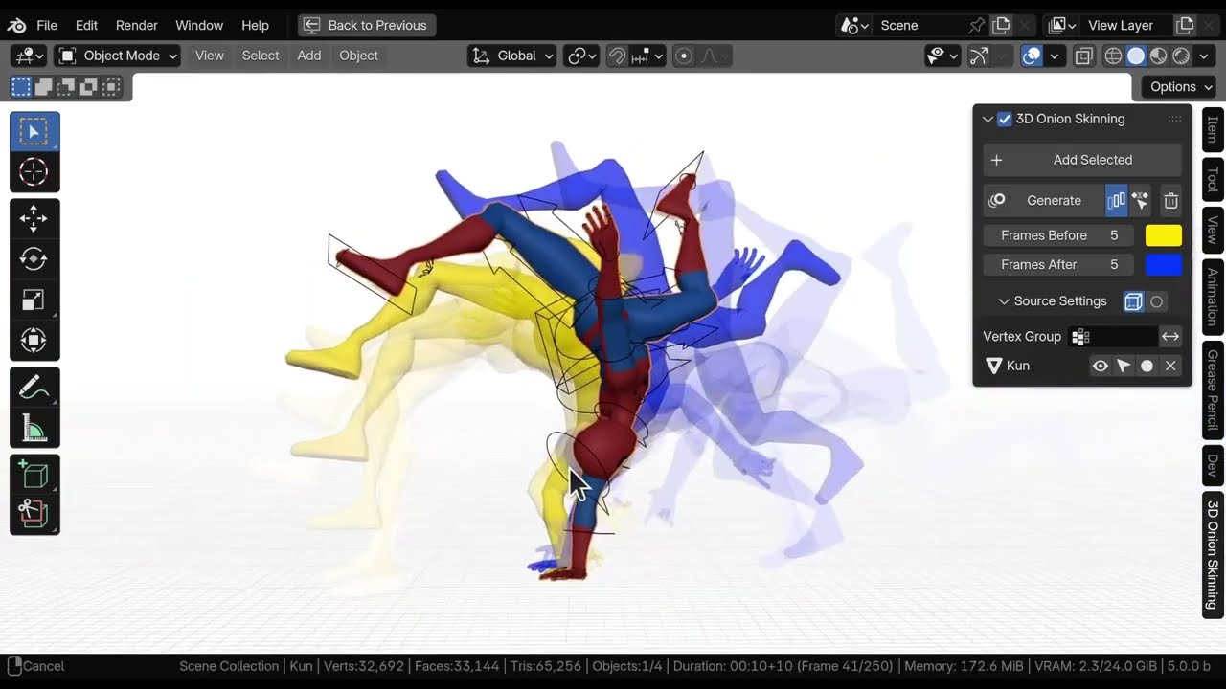Click the trash icon beside Generate
This screenshot has height=689, width=1226.
click(1170, 201)
